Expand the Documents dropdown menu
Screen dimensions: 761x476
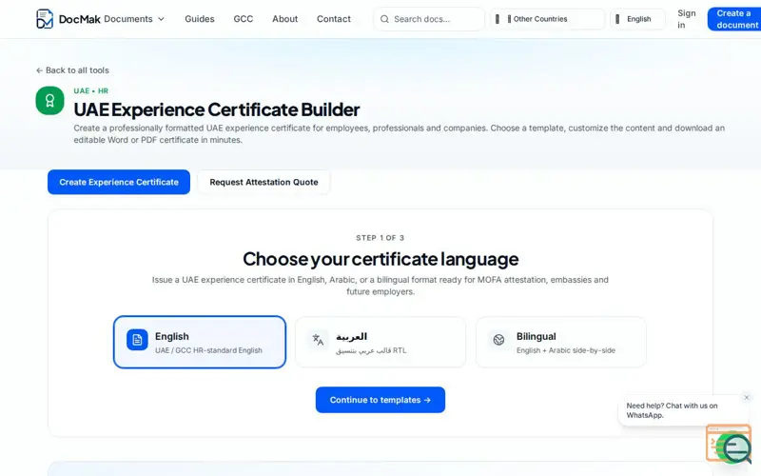point(134,19)
